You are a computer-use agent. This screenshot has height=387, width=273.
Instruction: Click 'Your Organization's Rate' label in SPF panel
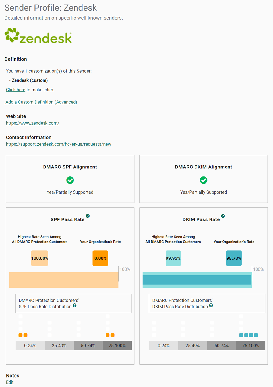(100, 242)
